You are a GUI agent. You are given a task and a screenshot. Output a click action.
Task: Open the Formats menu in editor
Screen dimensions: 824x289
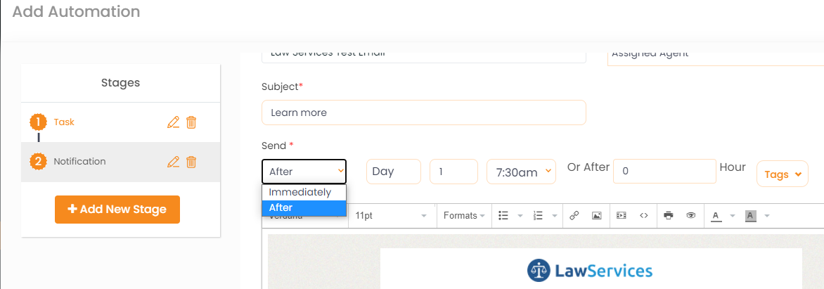click(464, 215)
